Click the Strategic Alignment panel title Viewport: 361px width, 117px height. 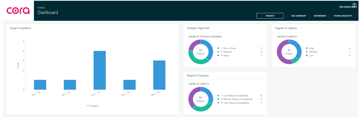pyautogui.click(x=198, y=28)
